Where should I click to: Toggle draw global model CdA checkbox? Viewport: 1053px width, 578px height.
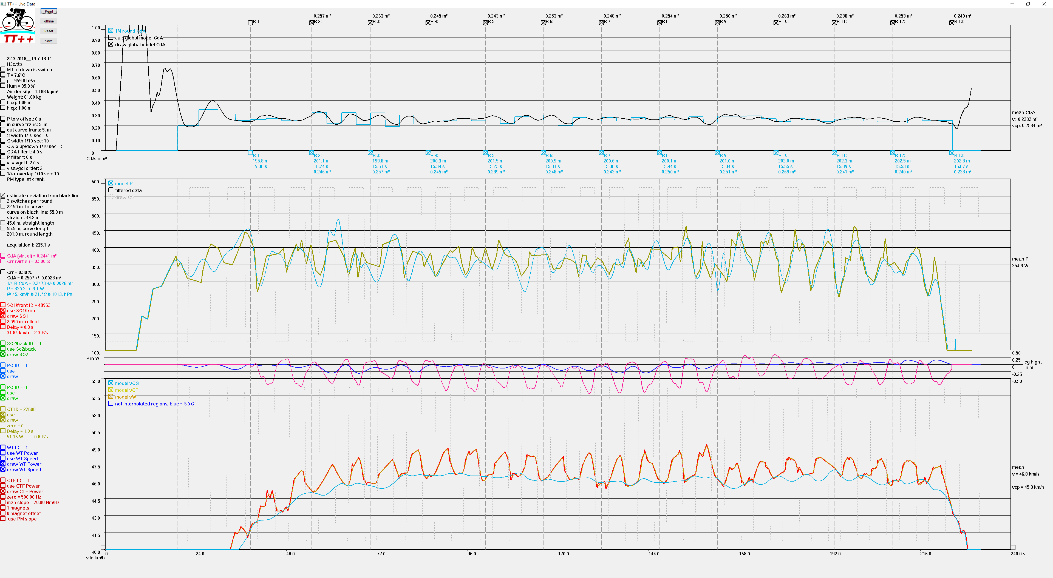pos(111,45)
